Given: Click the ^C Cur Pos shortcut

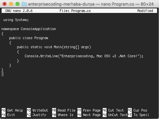Looking at the screenshot, I should 138,110.
